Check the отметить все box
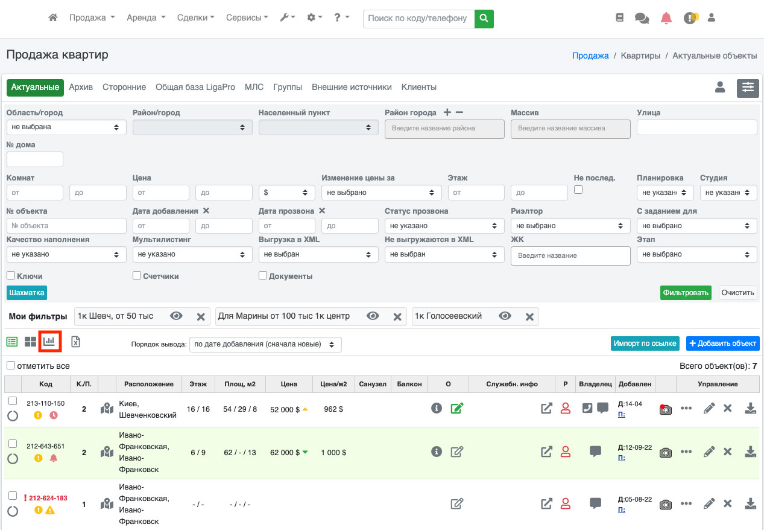Image resolution: width=764 pixels, height=530 pixels. point(11,365)
